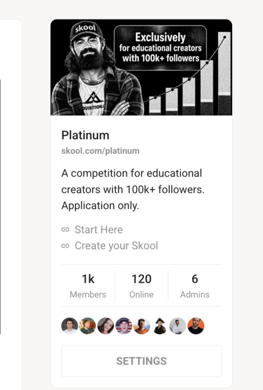Screen dimensions: 263x390
Task: Open the first member avatar in the row
Action: pyautogui.click(x=69, y=326)
